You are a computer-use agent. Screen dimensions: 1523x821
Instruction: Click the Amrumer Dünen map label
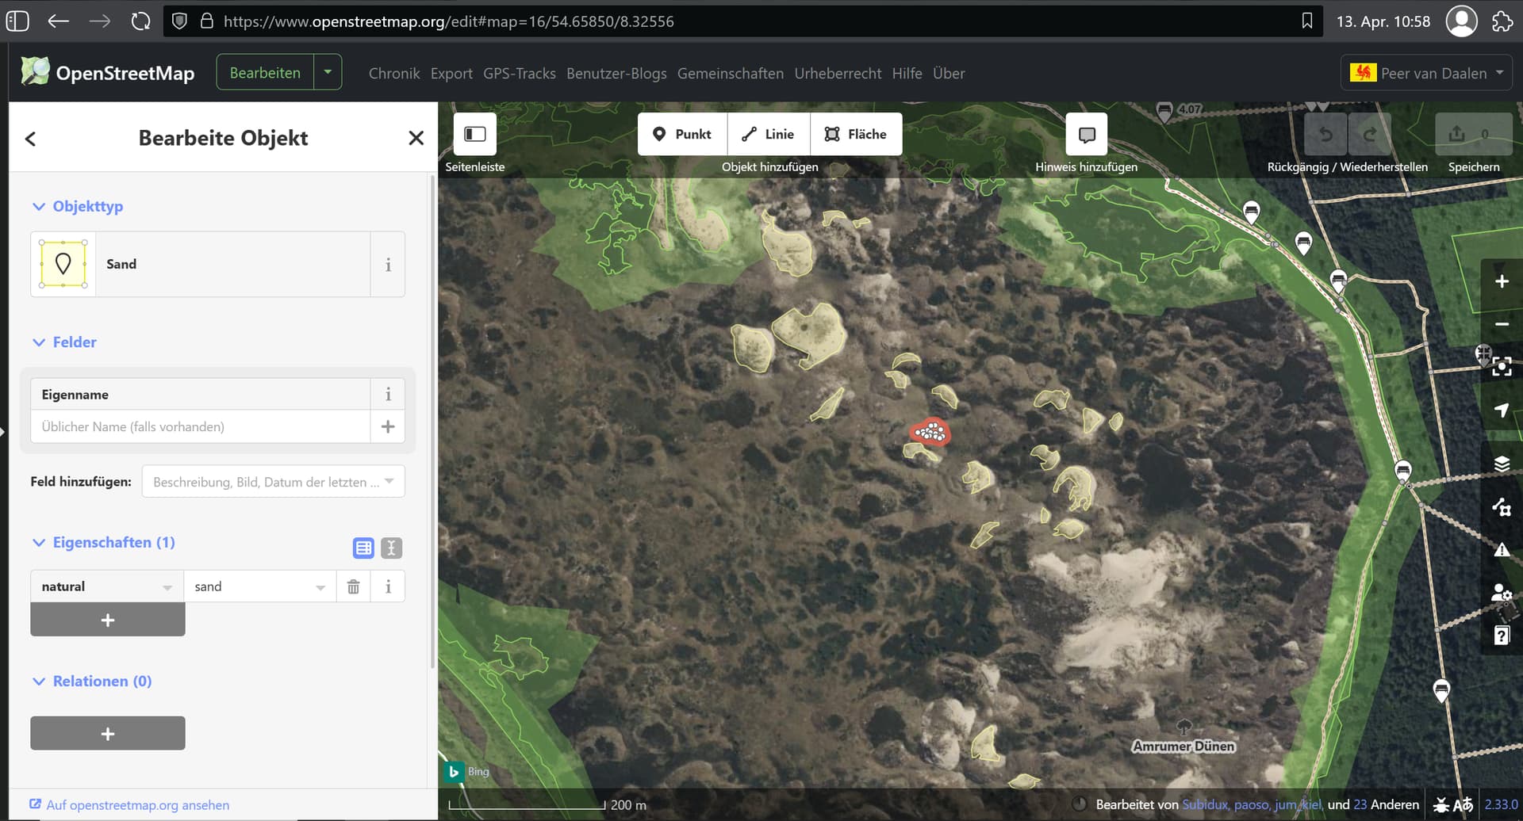point(1183,746)
